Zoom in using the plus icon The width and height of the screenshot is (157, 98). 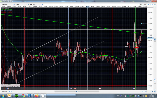(152, 91)
